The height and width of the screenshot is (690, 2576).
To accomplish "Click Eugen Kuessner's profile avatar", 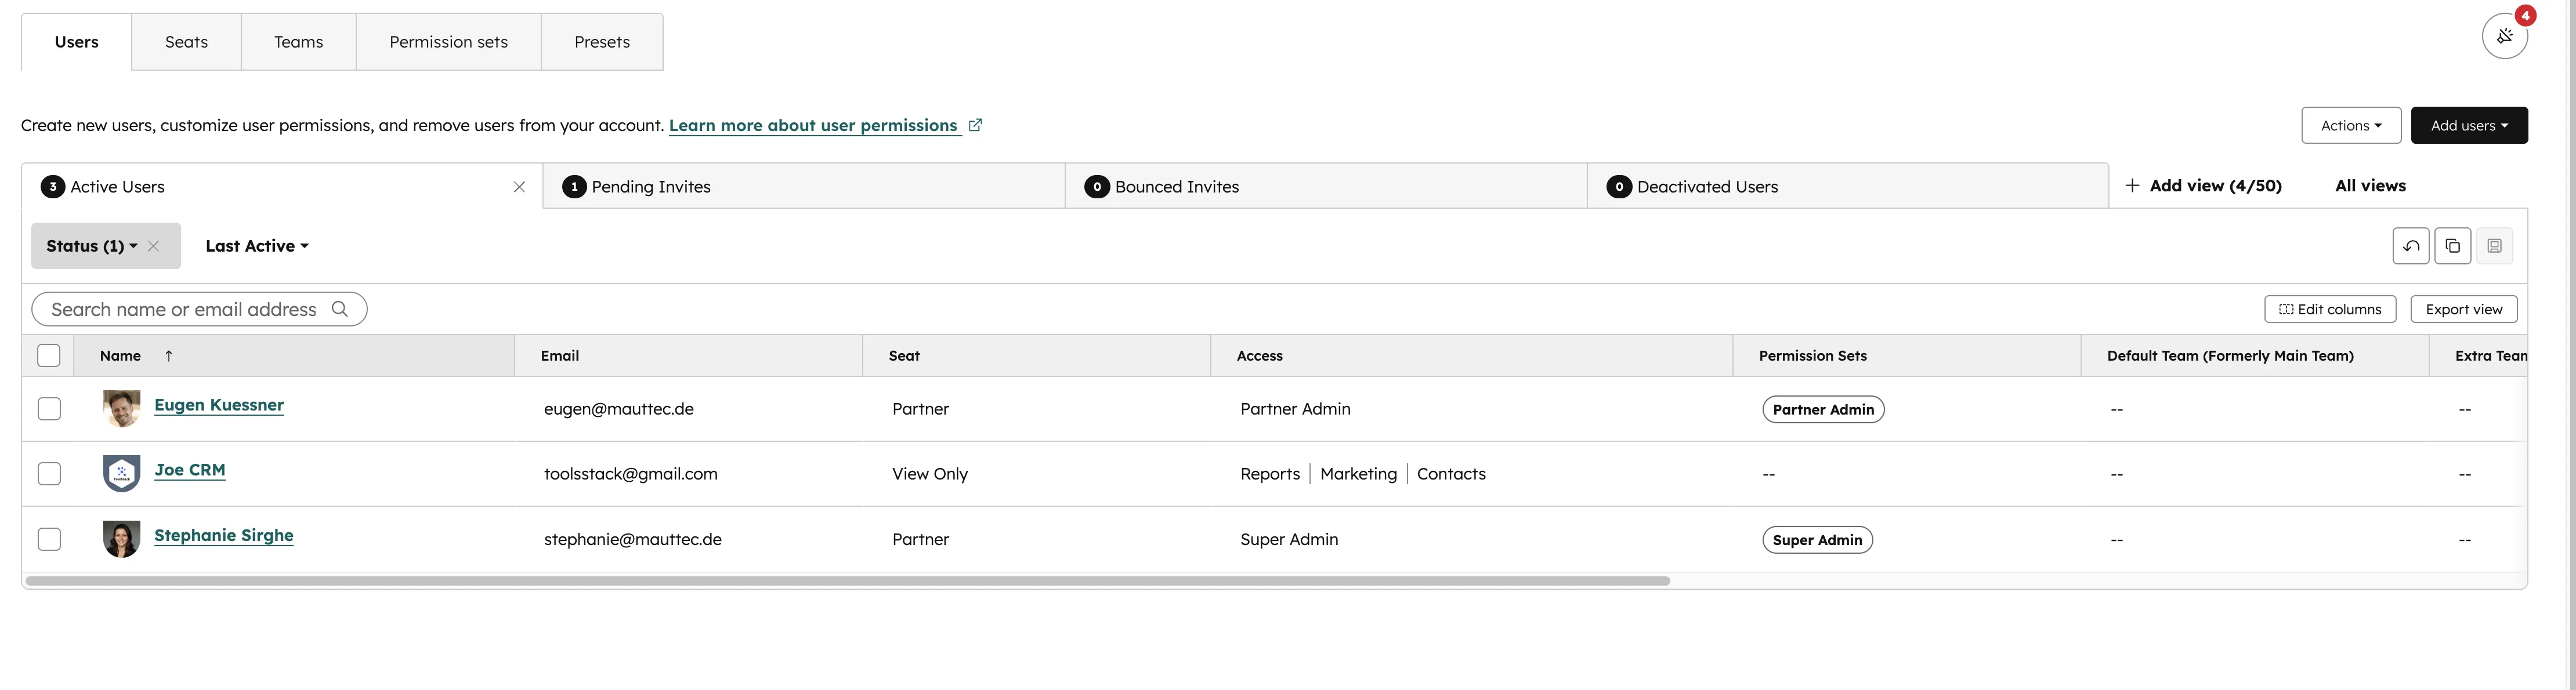I will tap(121, 408).
